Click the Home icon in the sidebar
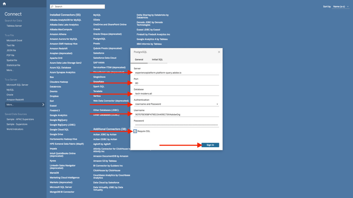Viewport: 353px width, 198px height. click(4, 4)
